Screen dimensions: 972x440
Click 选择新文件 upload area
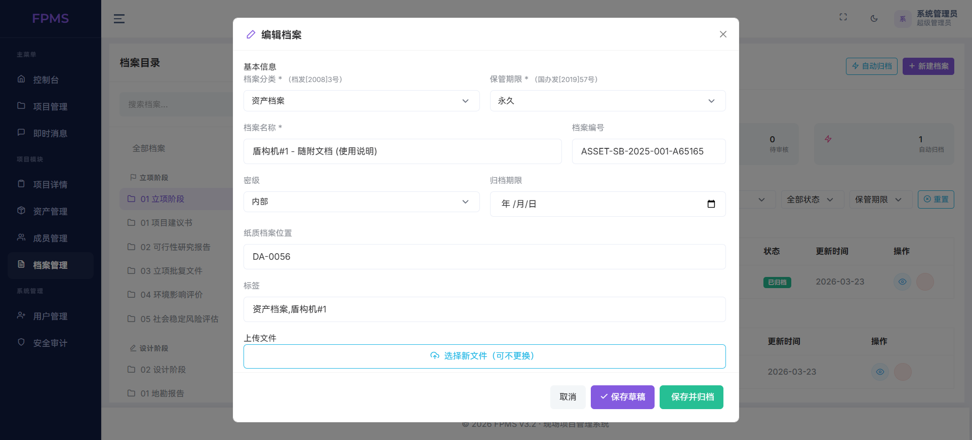(x=484, y=356)
